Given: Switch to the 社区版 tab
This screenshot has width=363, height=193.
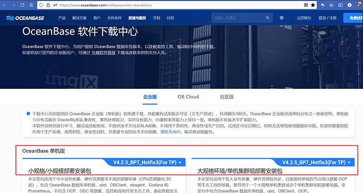Looking at the screenshot, I should click(227, 97).
